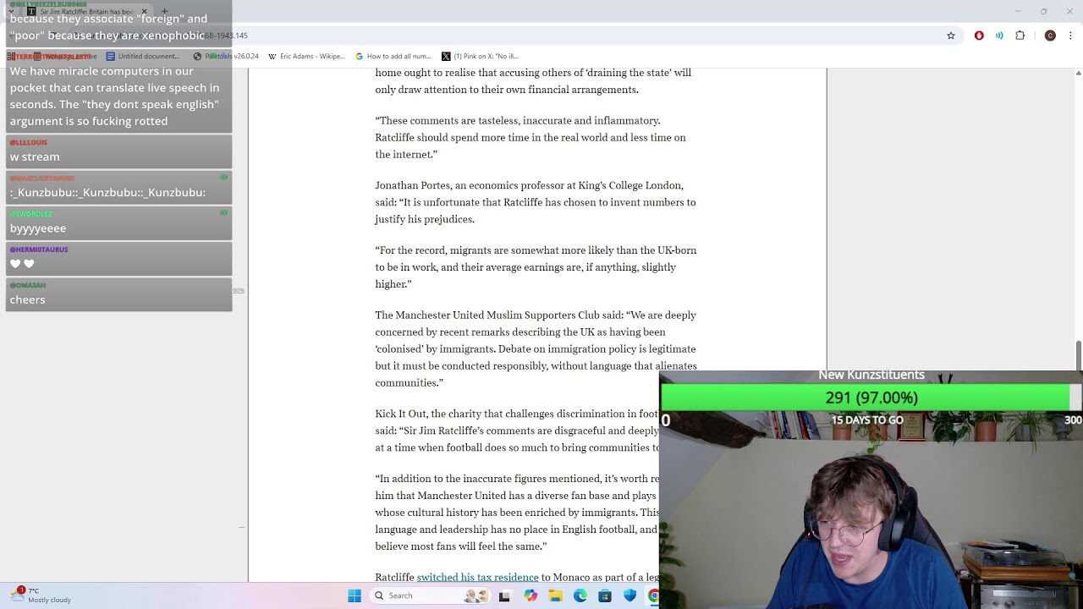Launch Microsoft Edge from the taskbar
Viewport: 1083px width, 609px height.
(x=580, y=595)
